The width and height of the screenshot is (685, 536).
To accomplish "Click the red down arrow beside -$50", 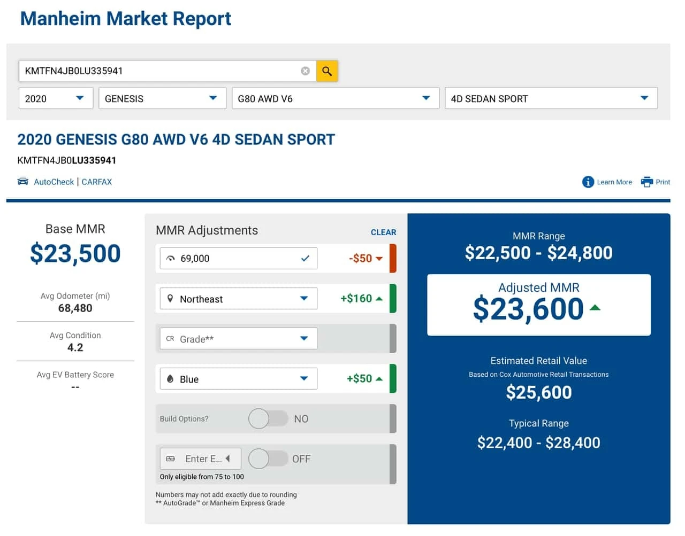I will click(x=379, y=259).
